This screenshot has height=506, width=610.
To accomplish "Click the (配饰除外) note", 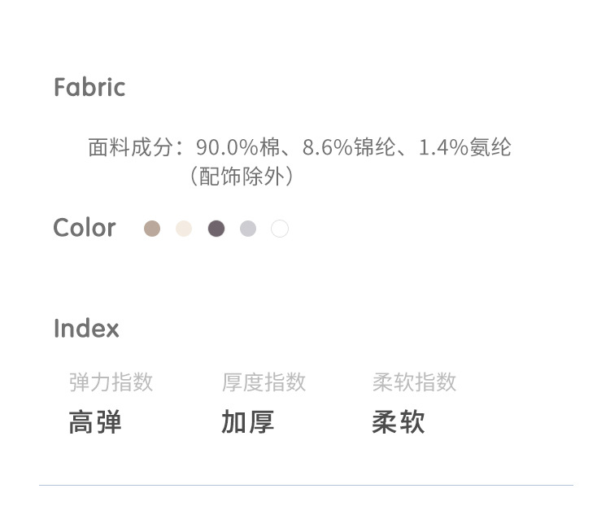I will [241, 176].
